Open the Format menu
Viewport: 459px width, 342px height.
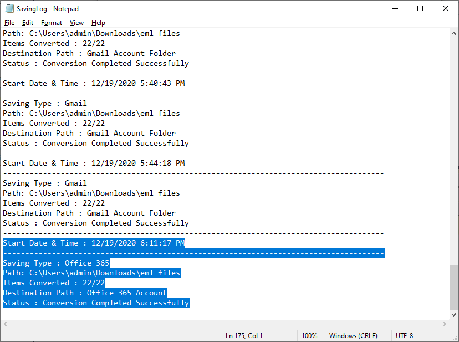tap(52, 23)
